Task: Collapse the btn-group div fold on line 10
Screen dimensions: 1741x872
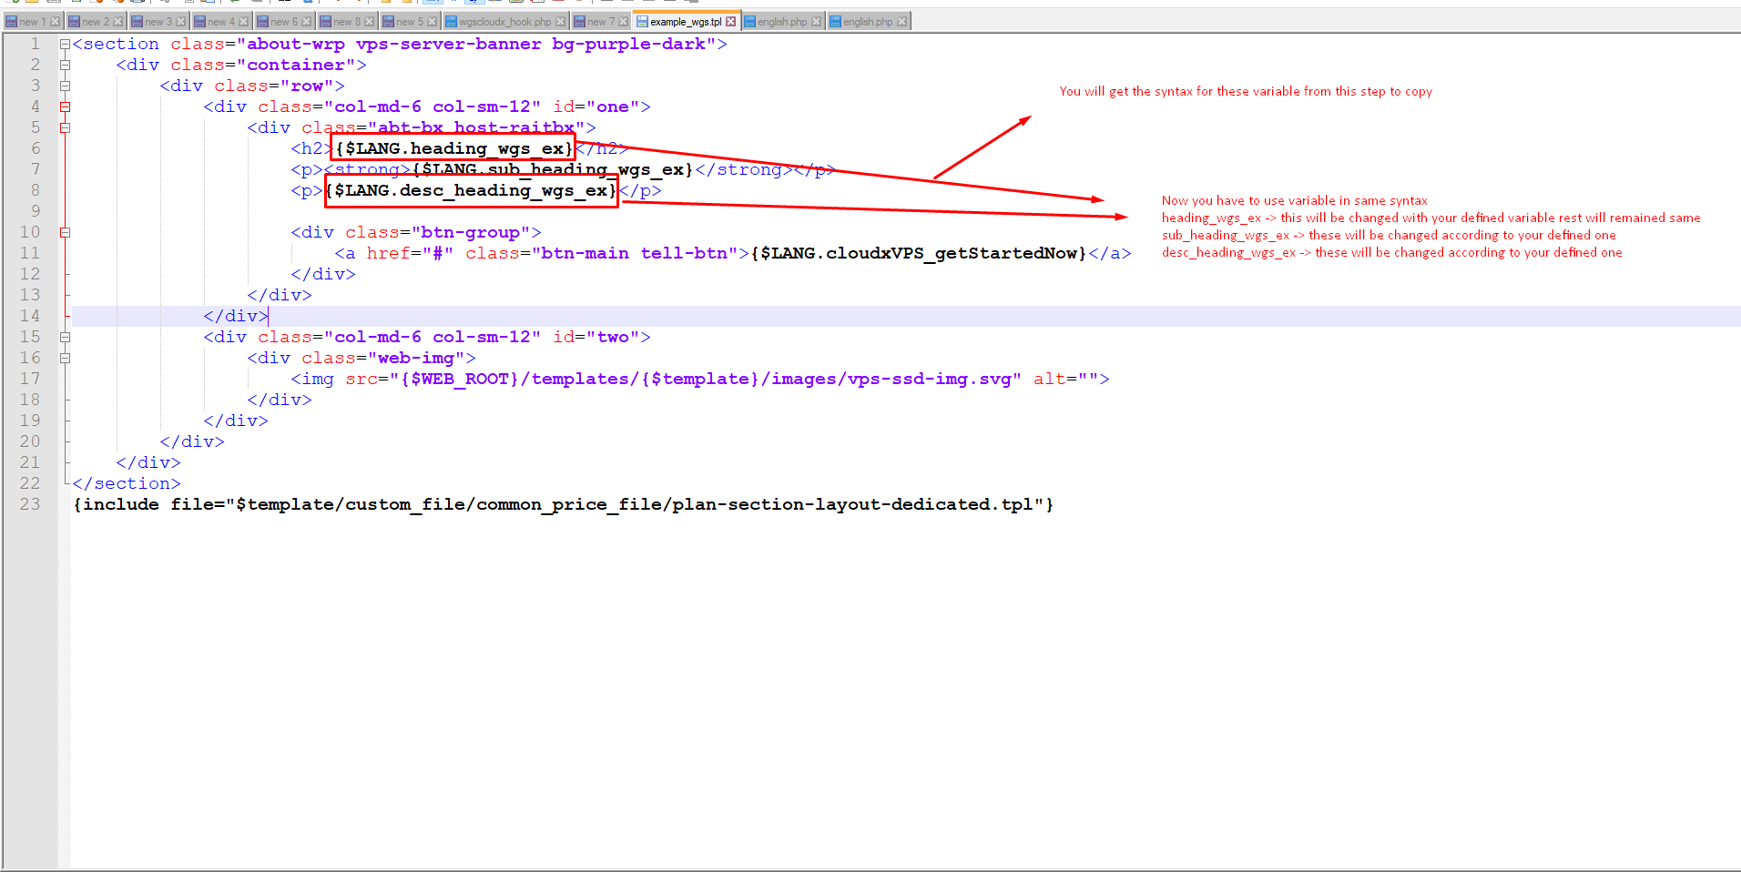Action: 65,232
